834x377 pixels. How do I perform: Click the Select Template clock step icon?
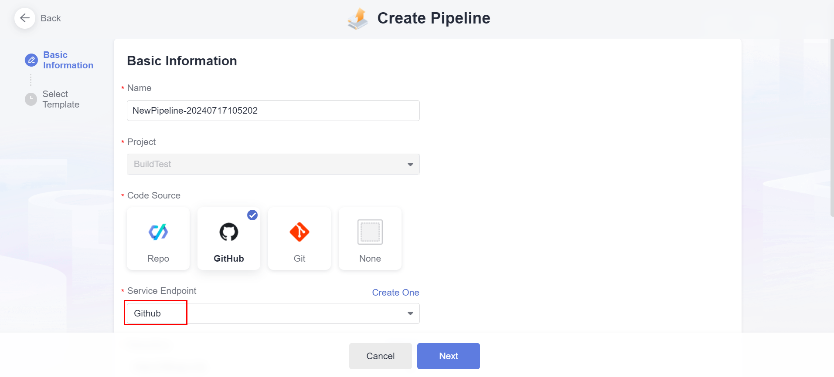pos(31,99)
